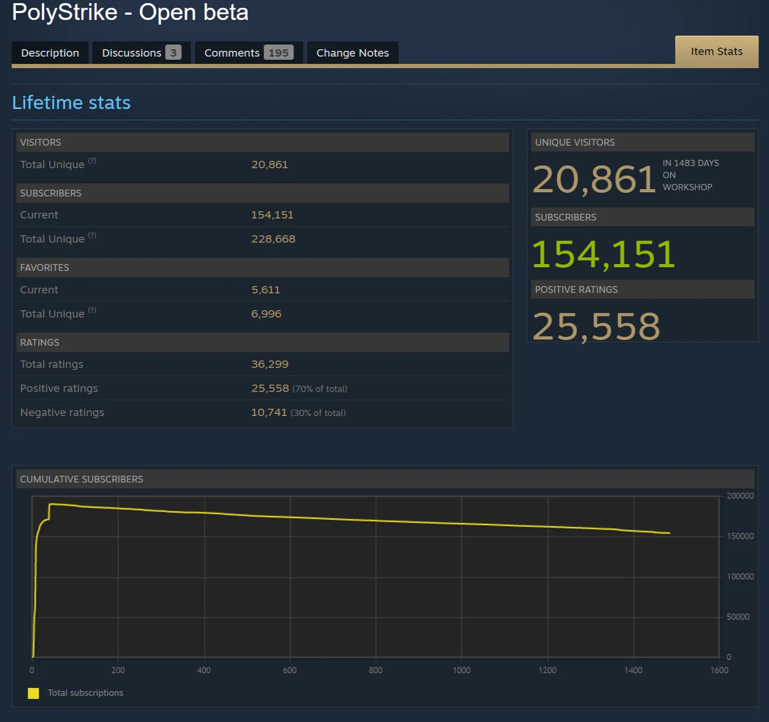Click the 600 x-axis label on chart
769x722 pixels.
click(290, 670)
